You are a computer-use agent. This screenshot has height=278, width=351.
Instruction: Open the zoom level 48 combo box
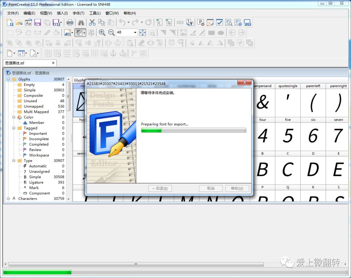[x=126, y=33]
